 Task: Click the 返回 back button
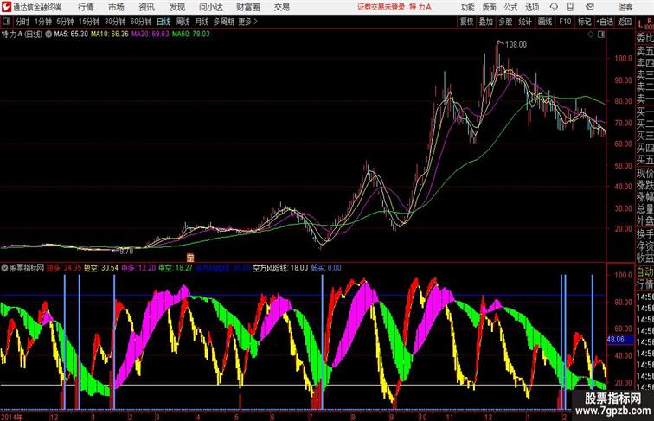tap(625, 22)
